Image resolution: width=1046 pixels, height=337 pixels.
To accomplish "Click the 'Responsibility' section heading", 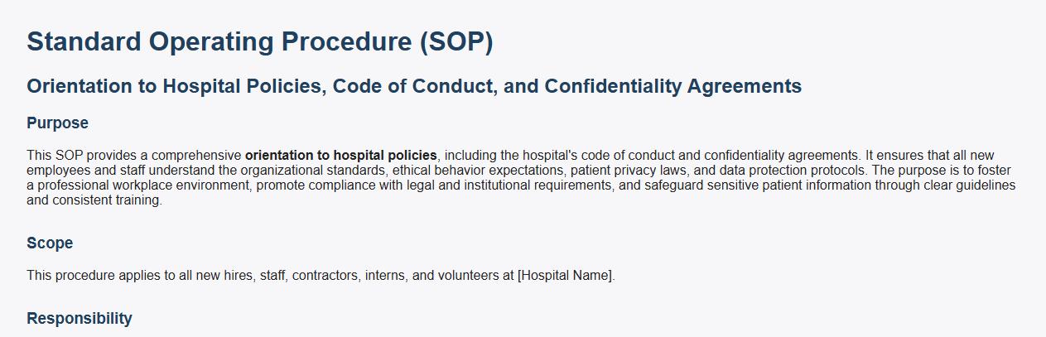I will point(79,319).
